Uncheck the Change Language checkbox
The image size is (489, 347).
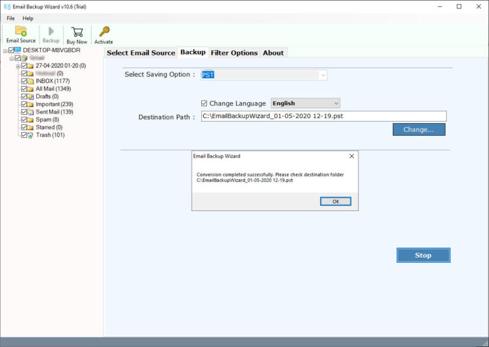(204, 103)
